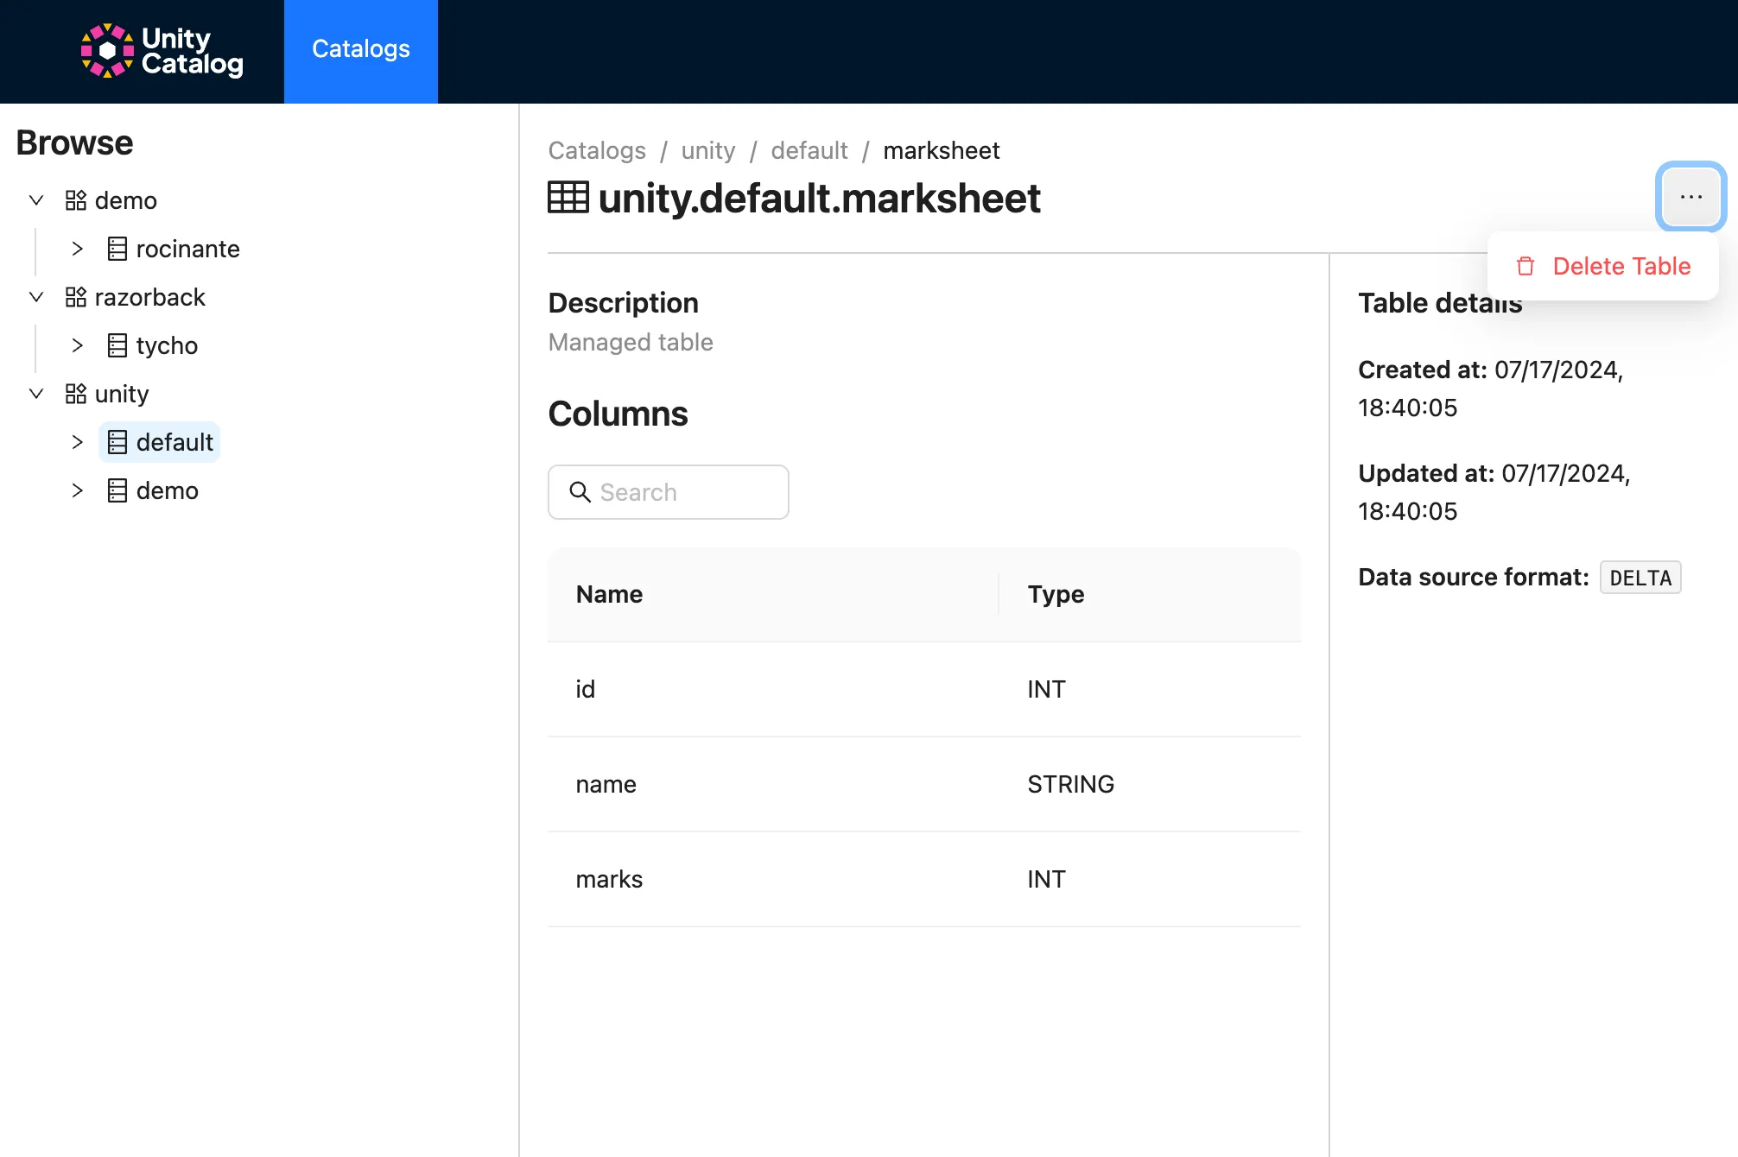Switch to the Catalogs tab
This screenshot has width=1738, height=1157.
pos(361,50)
